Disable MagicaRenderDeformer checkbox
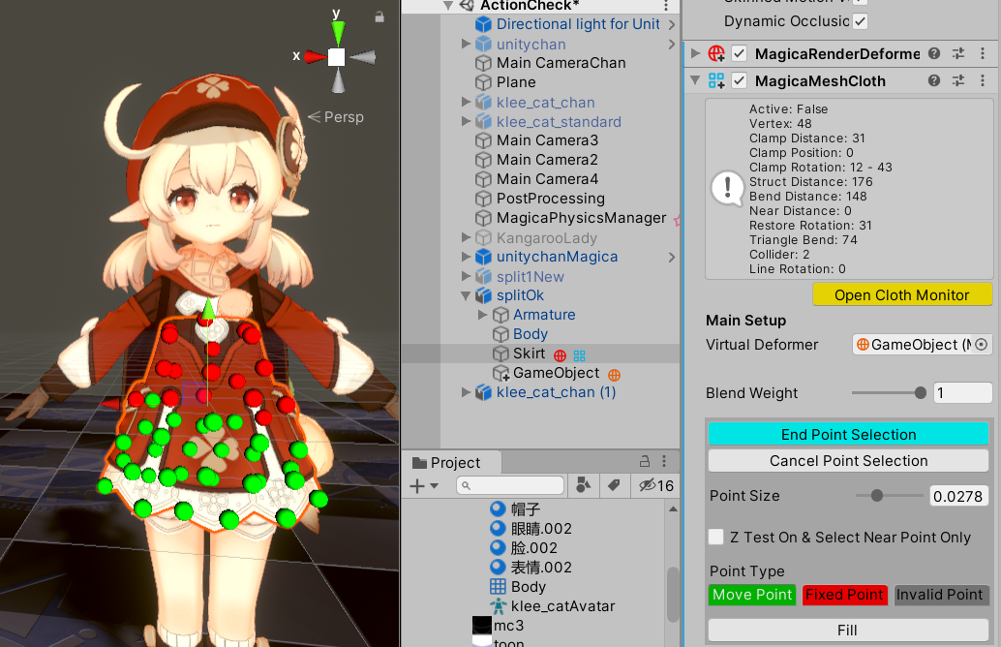The image size is (1001, 647). tap(739, 53)
